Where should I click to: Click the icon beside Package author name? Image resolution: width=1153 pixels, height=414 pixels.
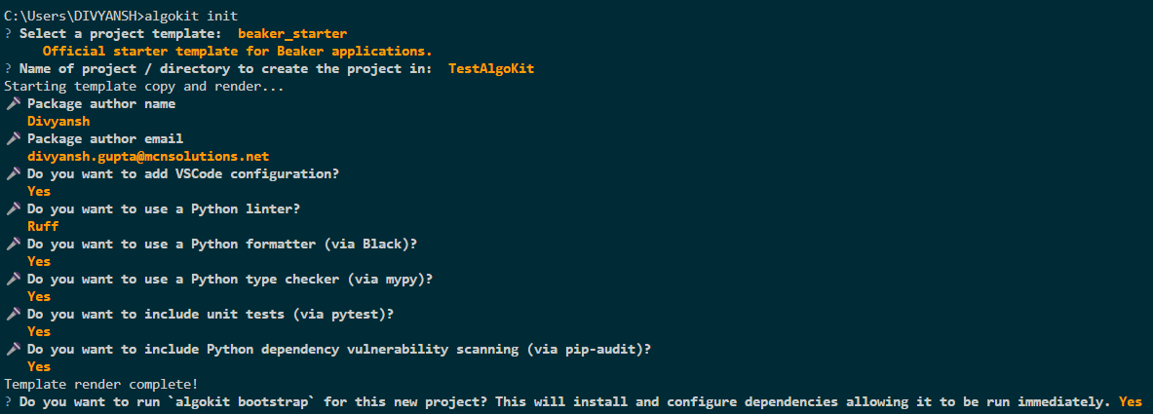pos(13,103)
